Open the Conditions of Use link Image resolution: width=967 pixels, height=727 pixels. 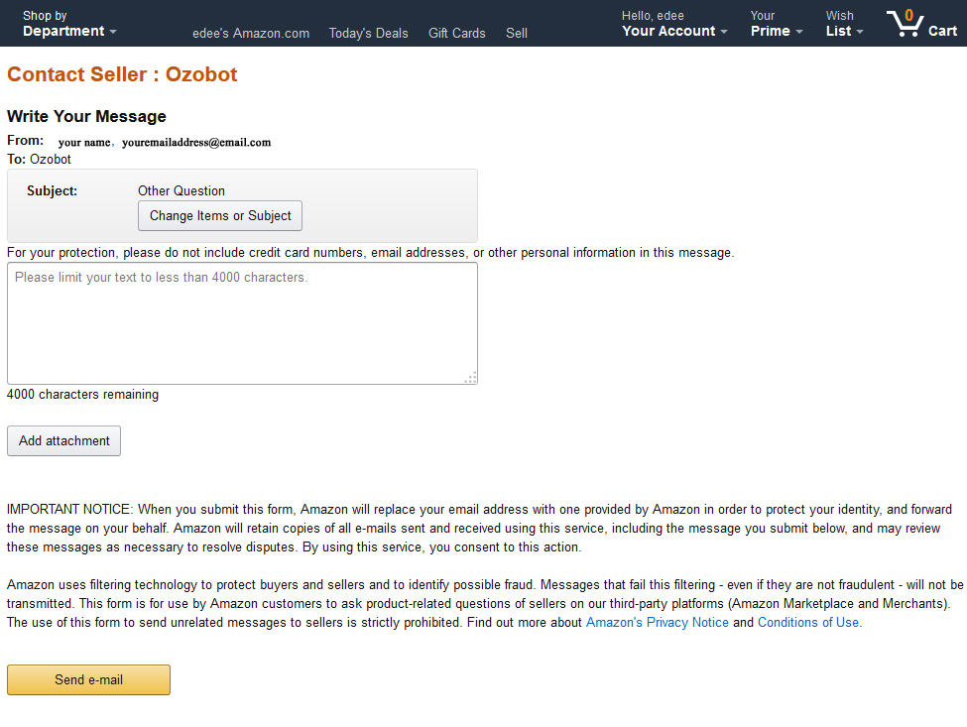point(808,622)
